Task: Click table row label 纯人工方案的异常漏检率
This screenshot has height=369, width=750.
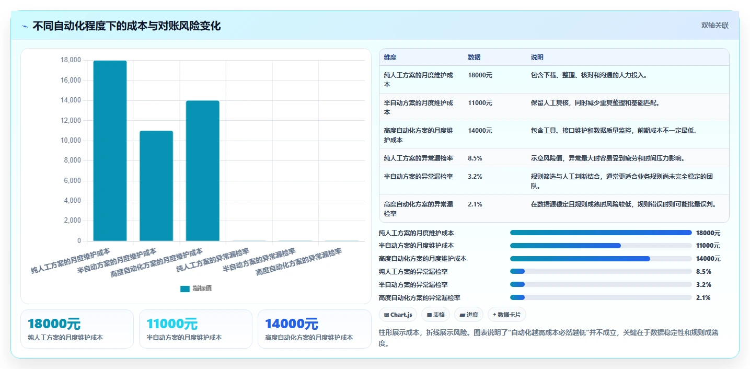Action: 418,158
